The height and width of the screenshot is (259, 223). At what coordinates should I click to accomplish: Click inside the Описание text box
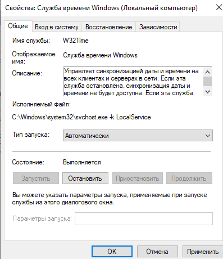click(133, 82)
